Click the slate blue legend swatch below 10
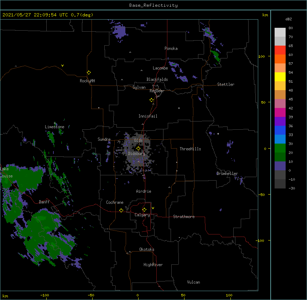The image size is (307, 300). tap(280, 166)
